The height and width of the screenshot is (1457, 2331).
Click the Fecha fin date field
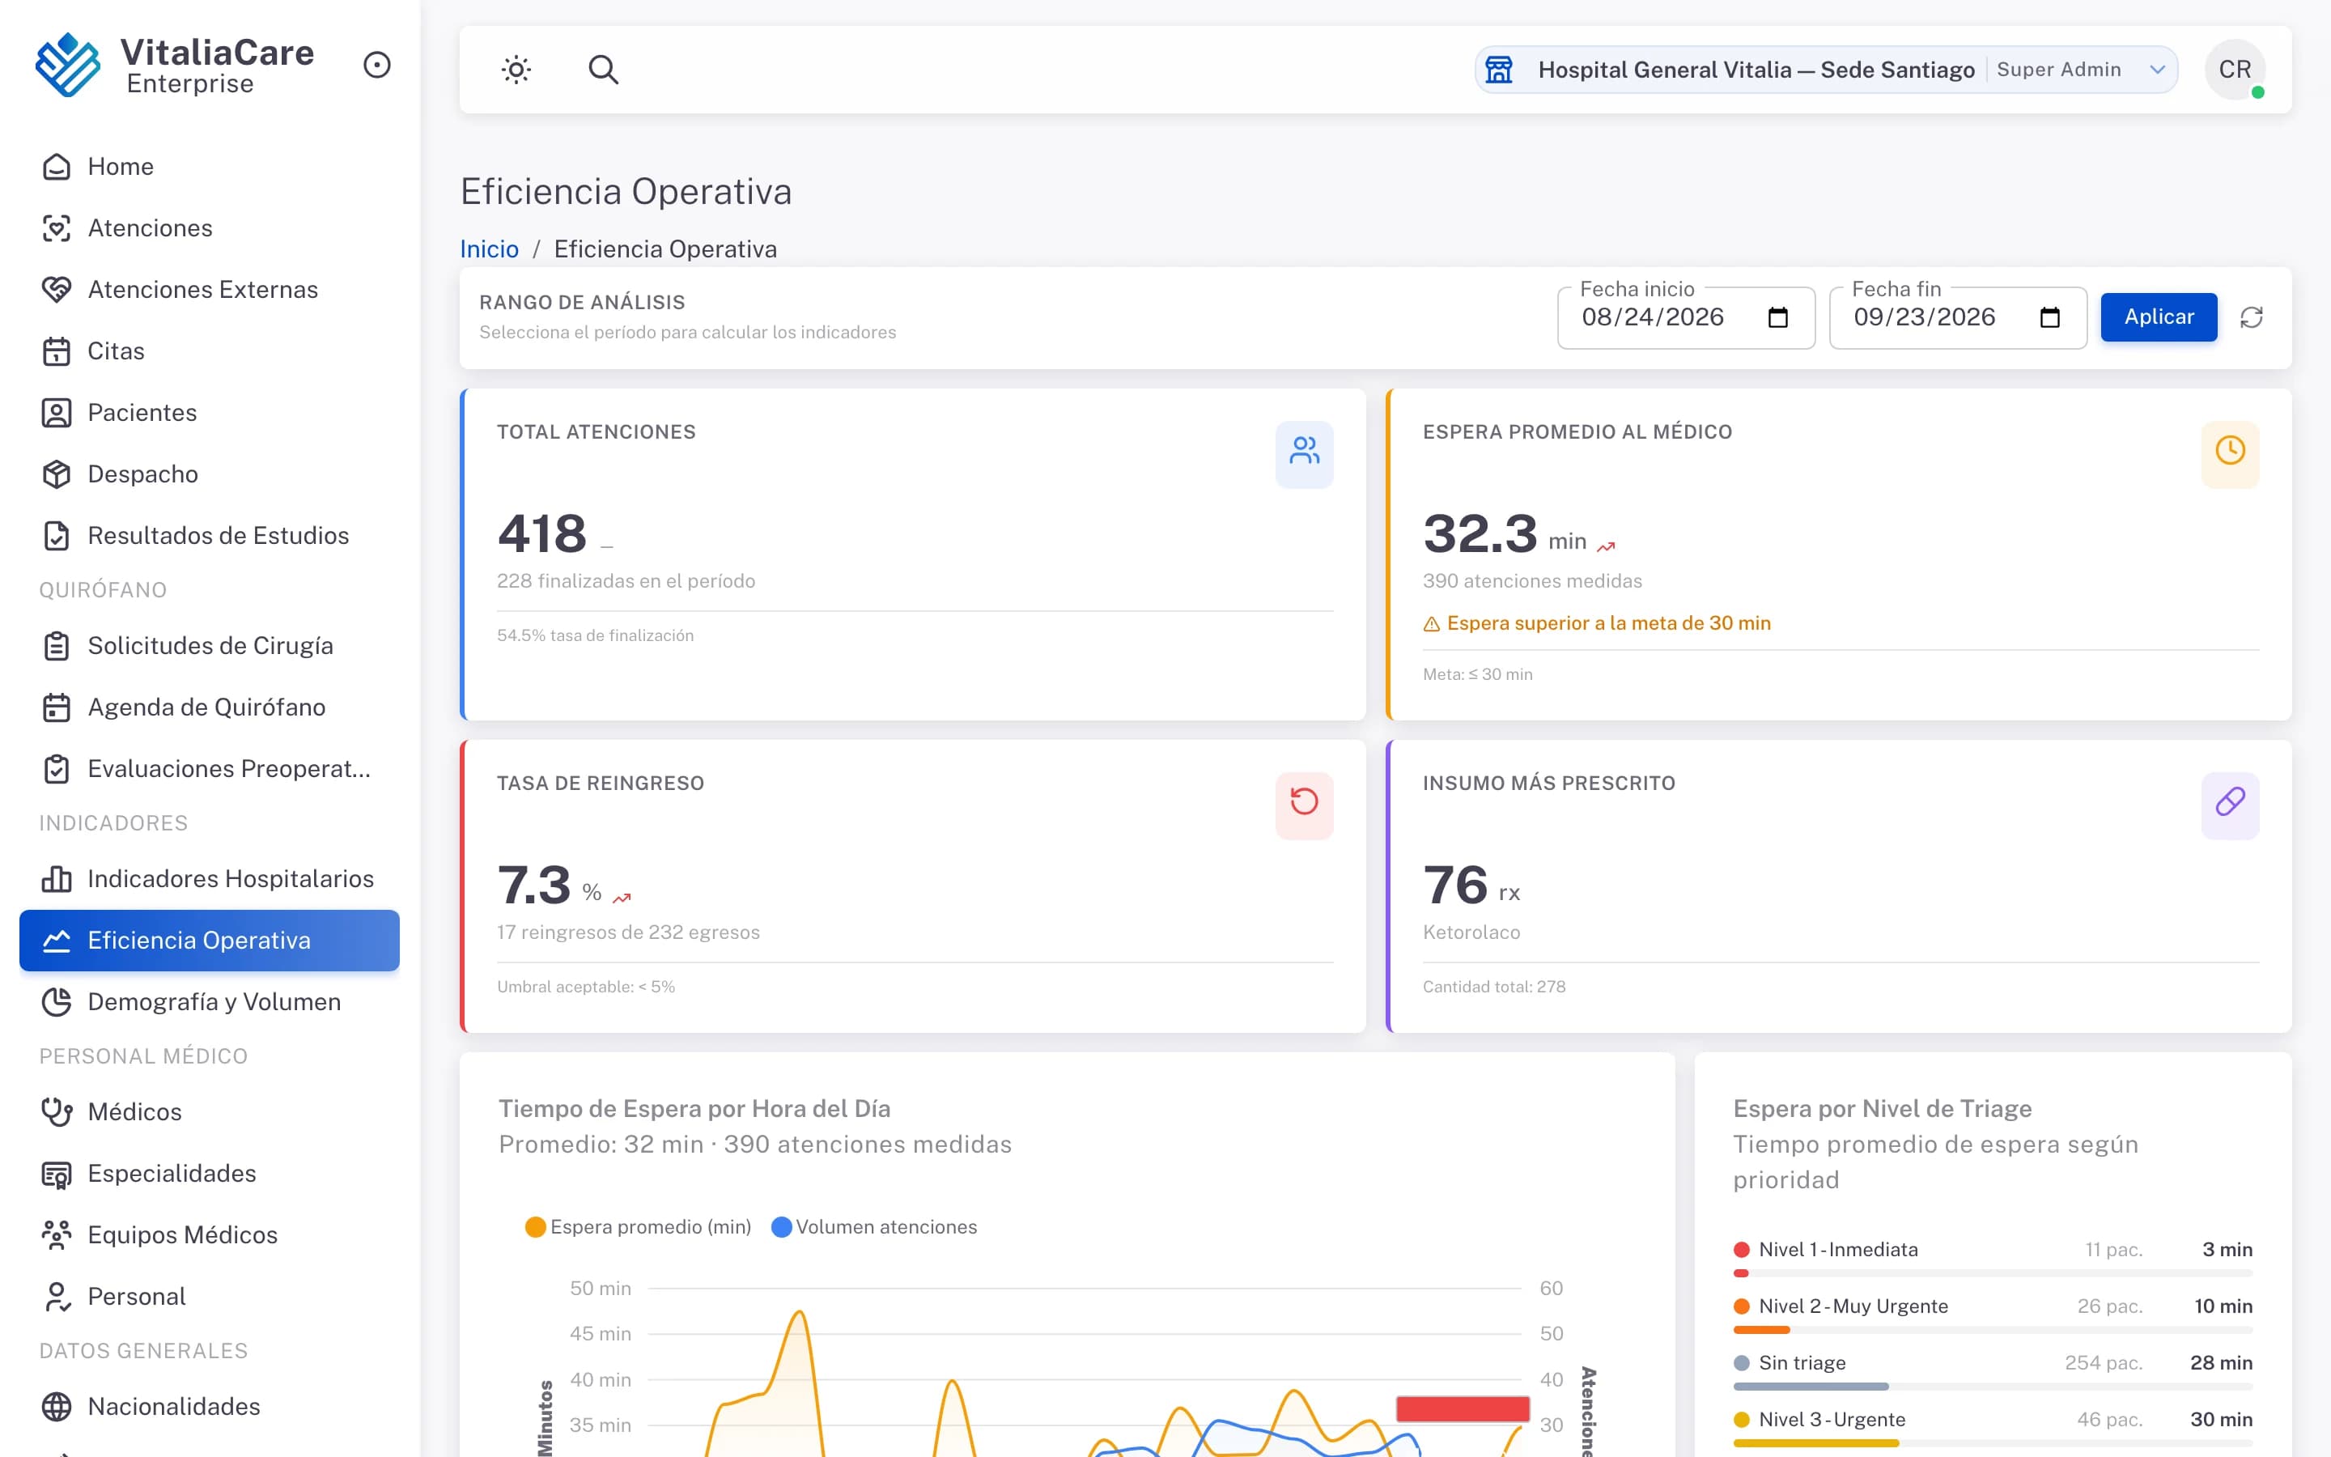click(x=1957, y=318)
